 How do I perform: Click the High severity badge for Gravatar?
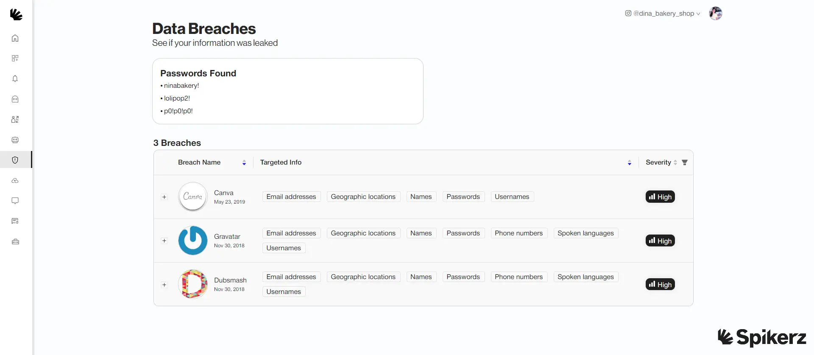[x=660, y=241]
